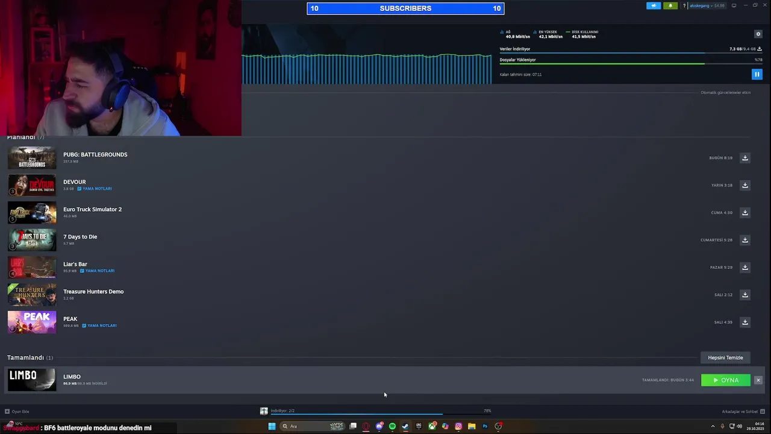Select Euro Truck Simulator 2 title text
Screen dimensions: 771x434
(92, 209)
